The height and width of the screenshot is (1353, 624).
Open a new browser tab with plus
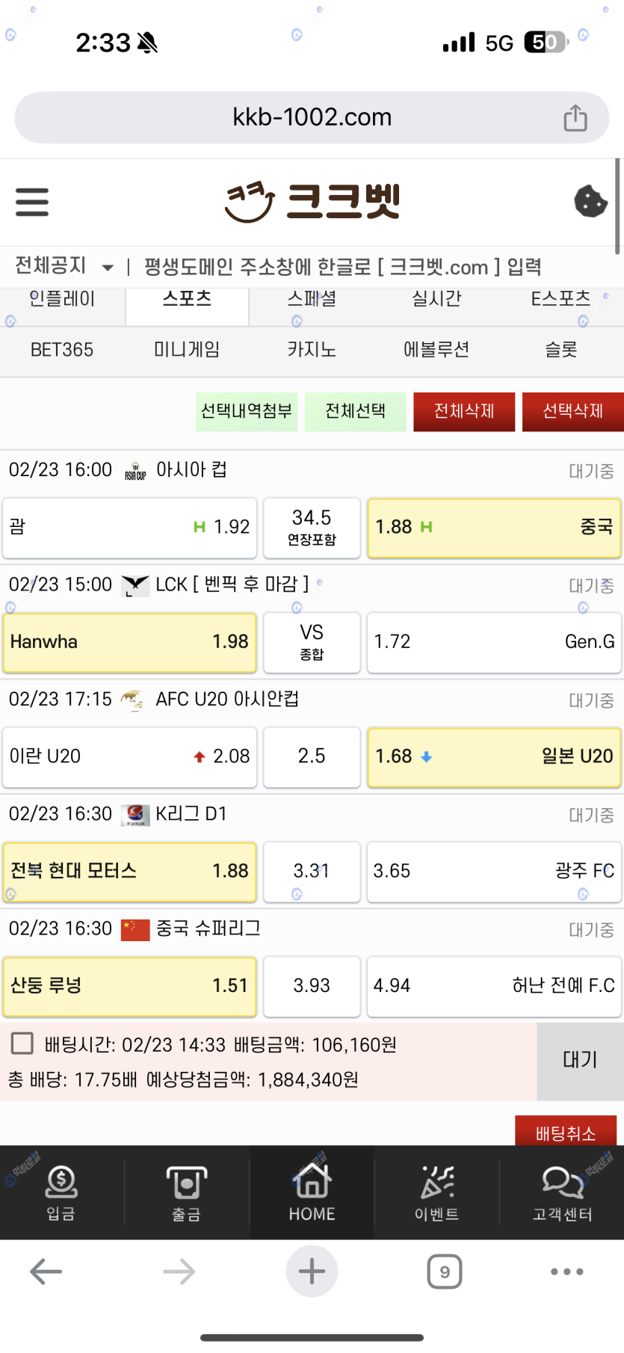312,1272
